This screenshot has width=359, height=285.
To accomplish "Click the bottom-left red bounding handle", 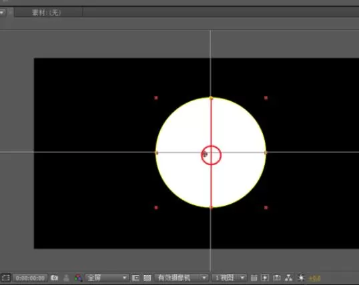I will (156, 208).
